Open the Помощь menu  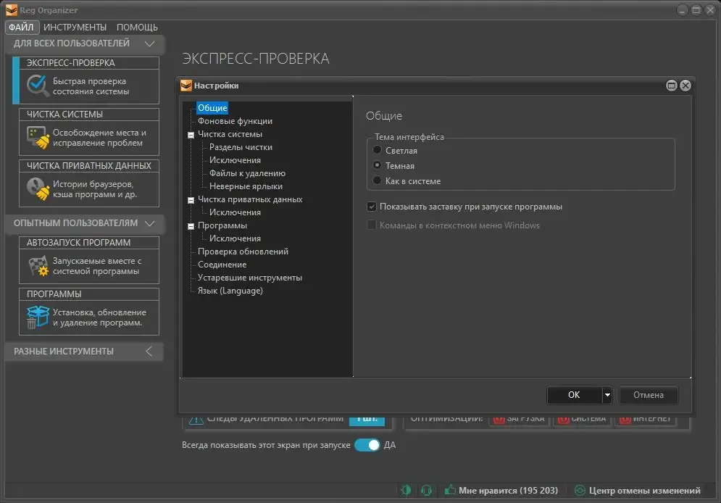point(137,27)
